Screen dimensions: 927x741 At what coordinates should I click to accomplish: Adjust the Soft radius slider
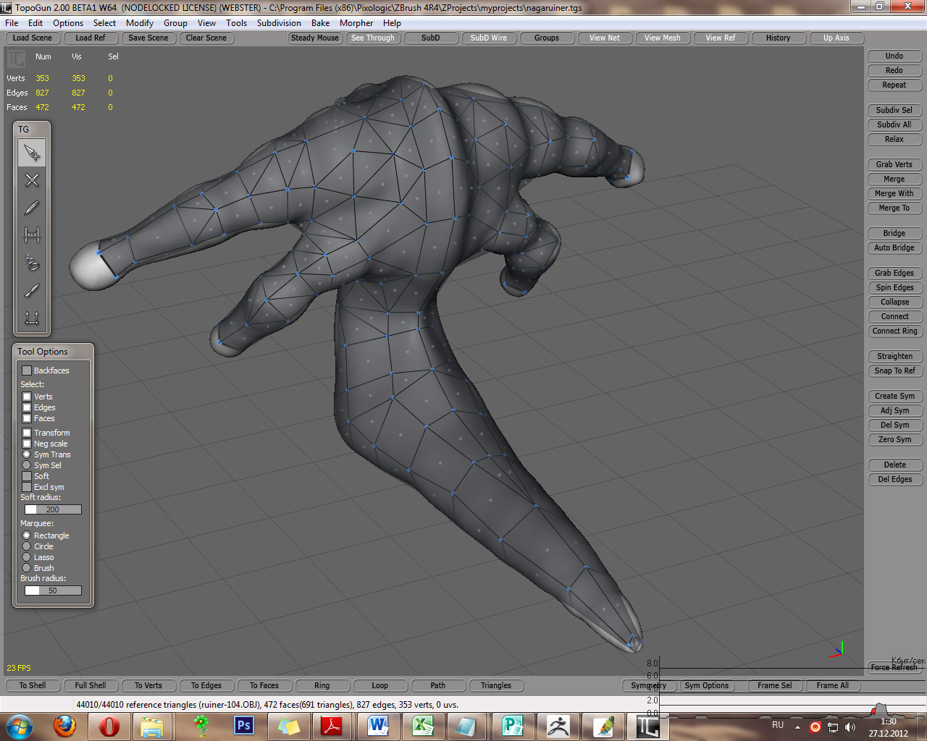52,509
